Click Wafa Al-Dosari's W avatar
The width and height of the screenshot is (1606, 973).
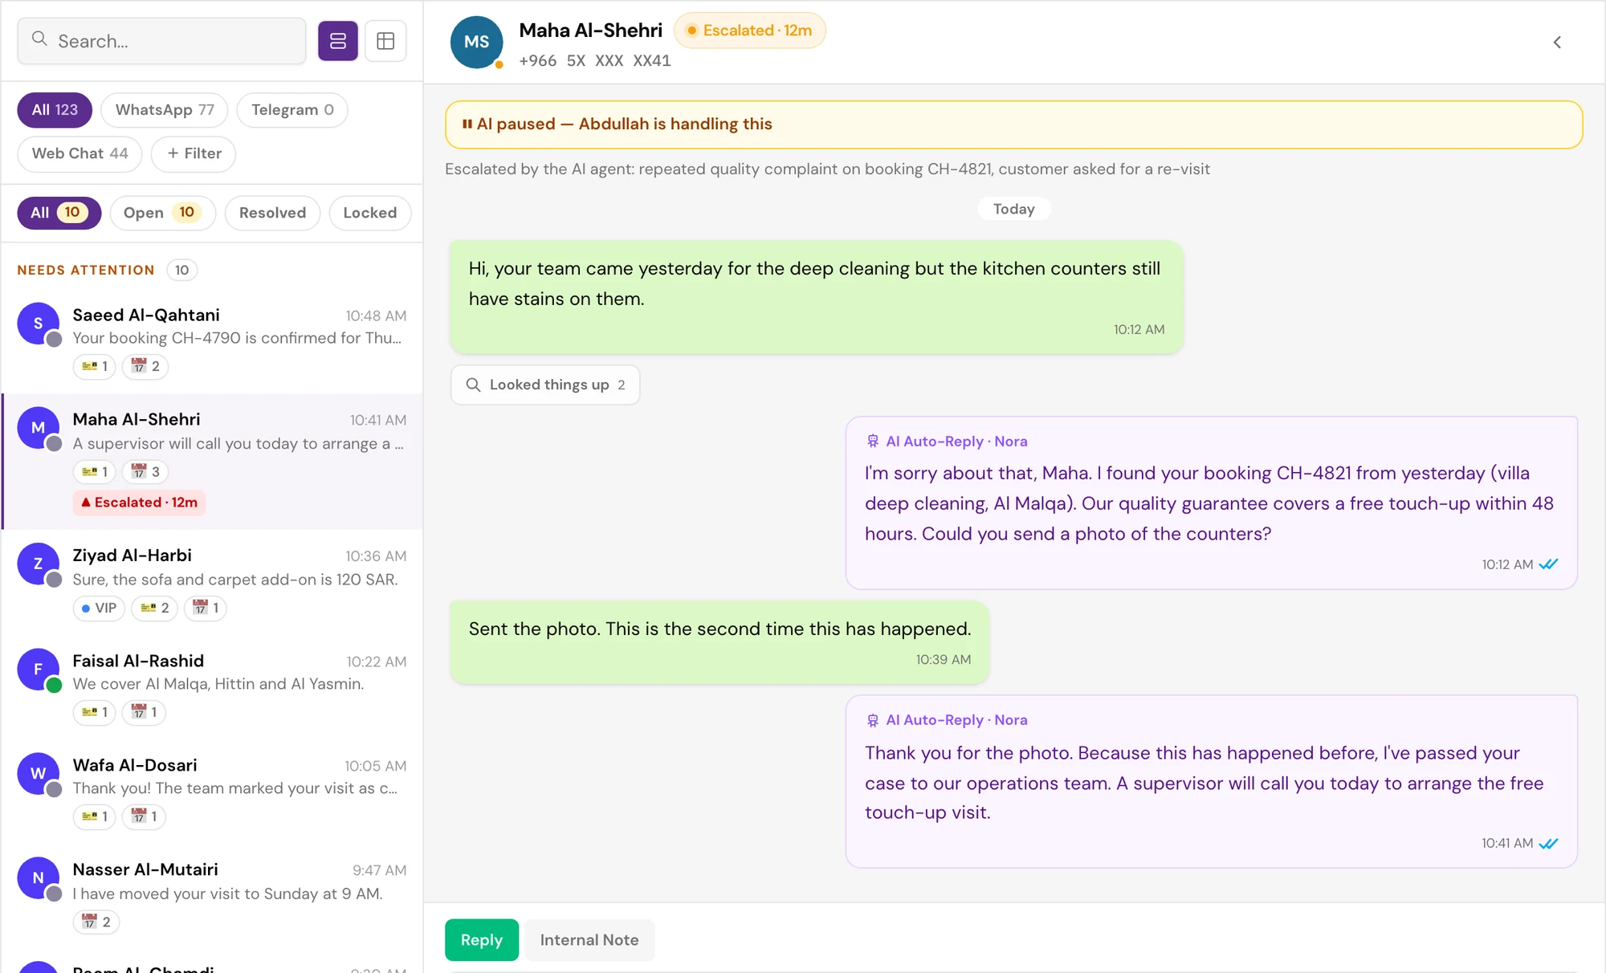click(38, 773)
